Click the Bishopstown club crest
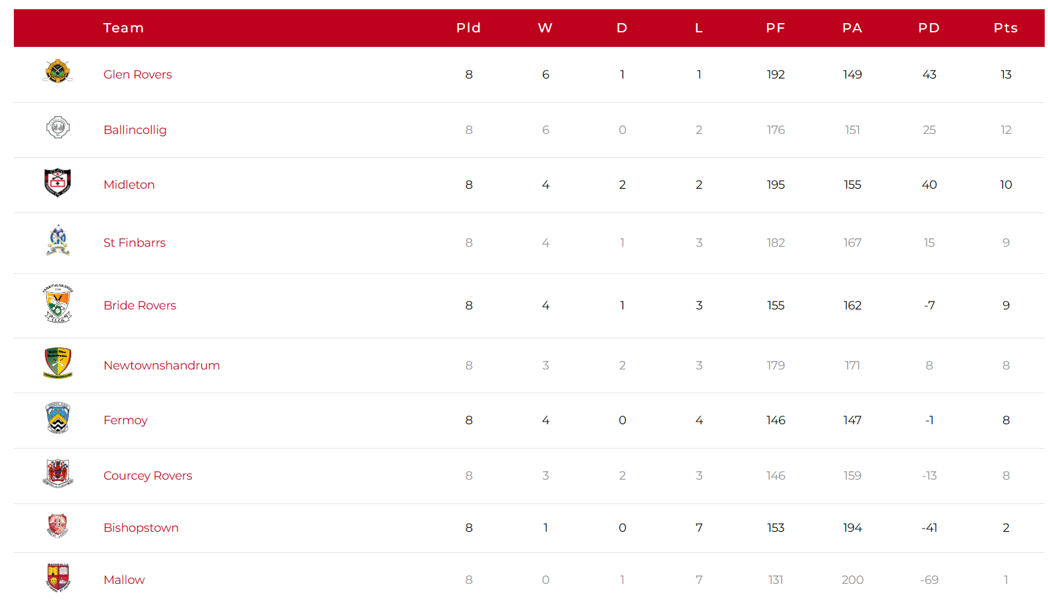Image resolution: width=1048 pixels, height=605 pixels. [57, 526]
